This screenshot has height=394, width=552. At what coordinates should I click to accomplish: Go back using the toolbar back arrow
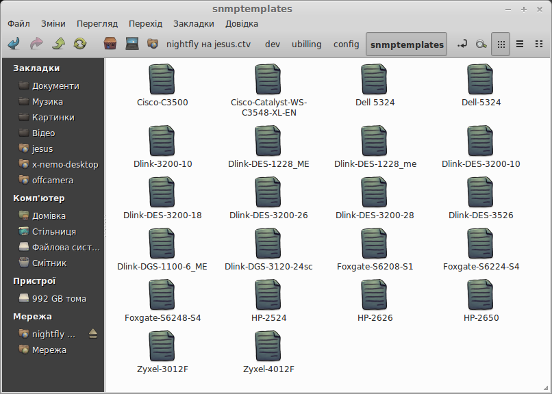(14, 44)
